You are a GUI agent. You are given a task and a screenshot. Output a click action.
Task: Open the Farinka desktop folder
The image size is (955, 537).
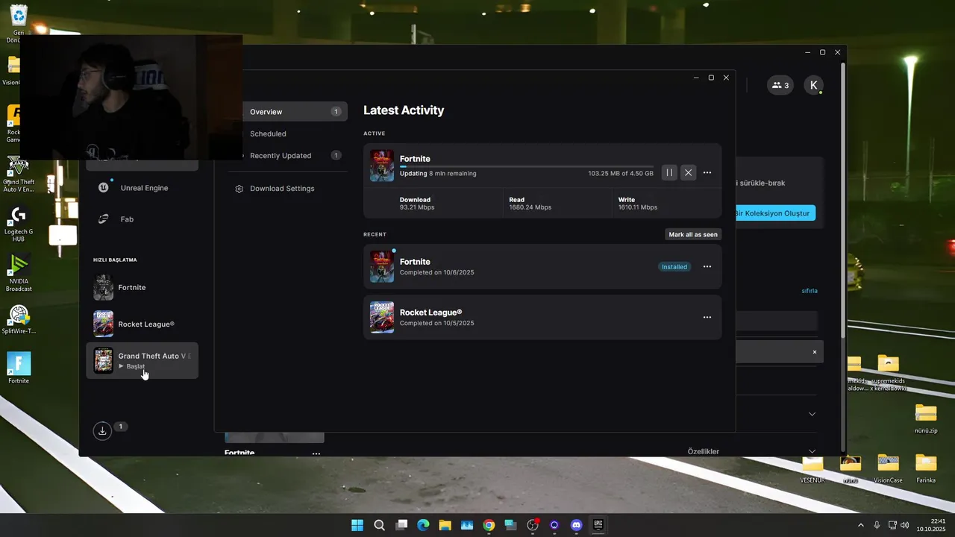926,468
